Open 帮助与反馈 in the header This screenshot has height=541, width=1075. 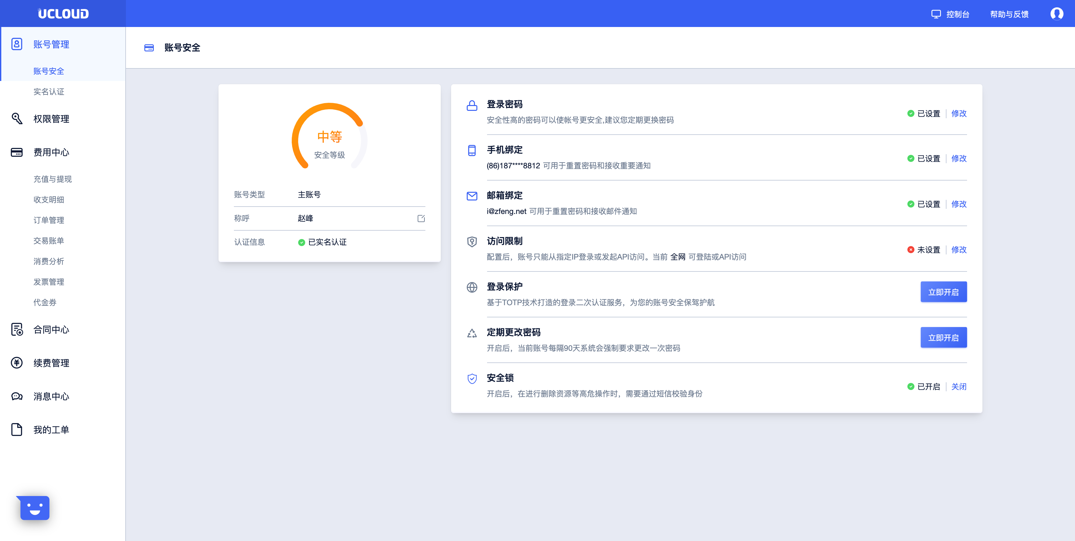pyautogui.click(x=1009, y=14)
